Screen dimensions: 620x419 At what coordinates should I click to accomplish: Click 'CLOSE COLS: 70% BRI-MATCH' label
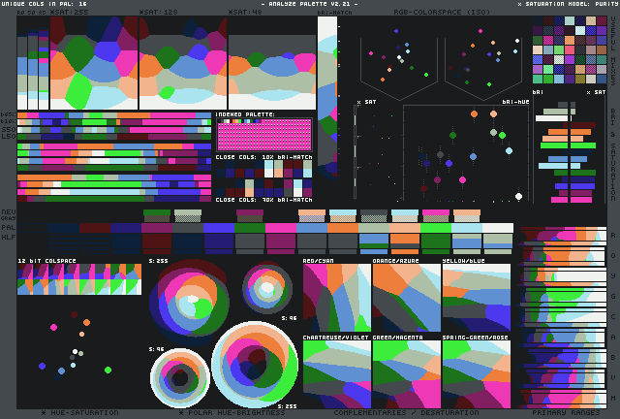click(x=263, y=200)
